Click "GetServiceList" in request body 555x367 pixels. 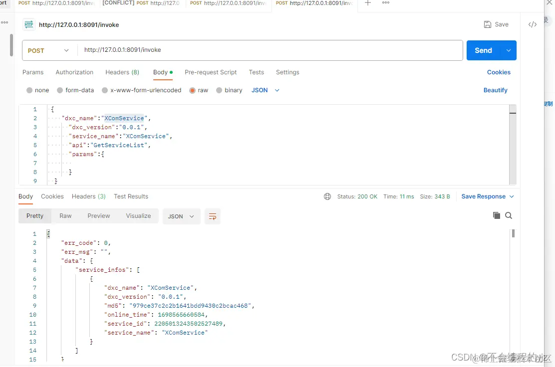119,145
